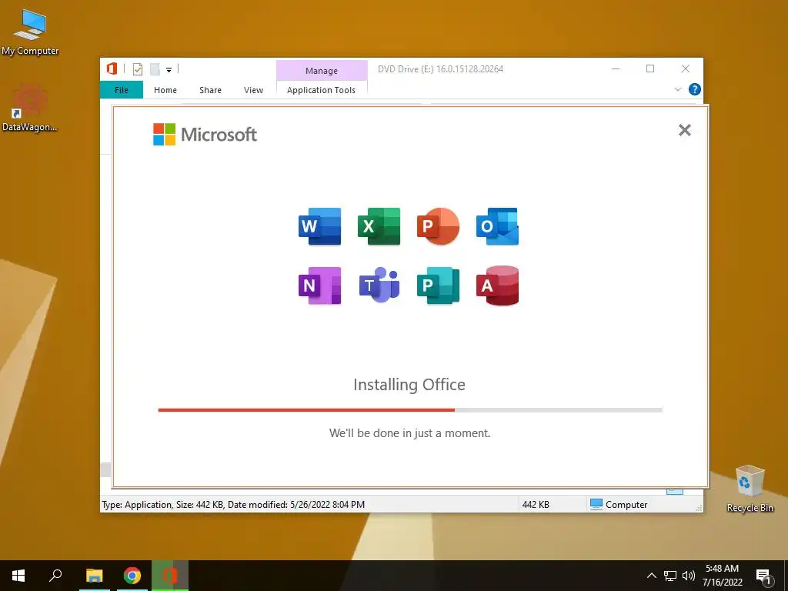Click the 442 KB status bar cell
This screenshot has width=788, height=591.
pos(536,505)
